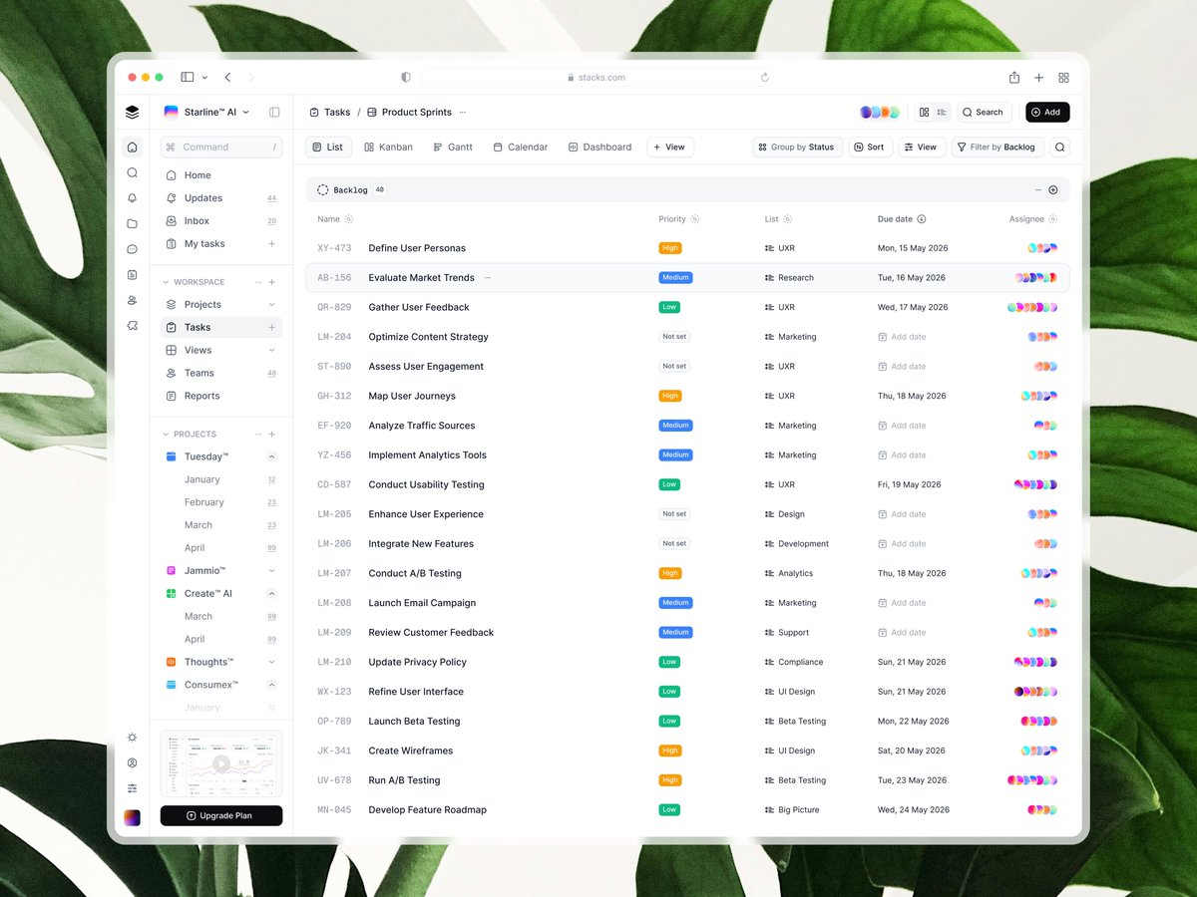Open Reports in sidebar
The image size is (1197, 897).
[x=220, y=396]
